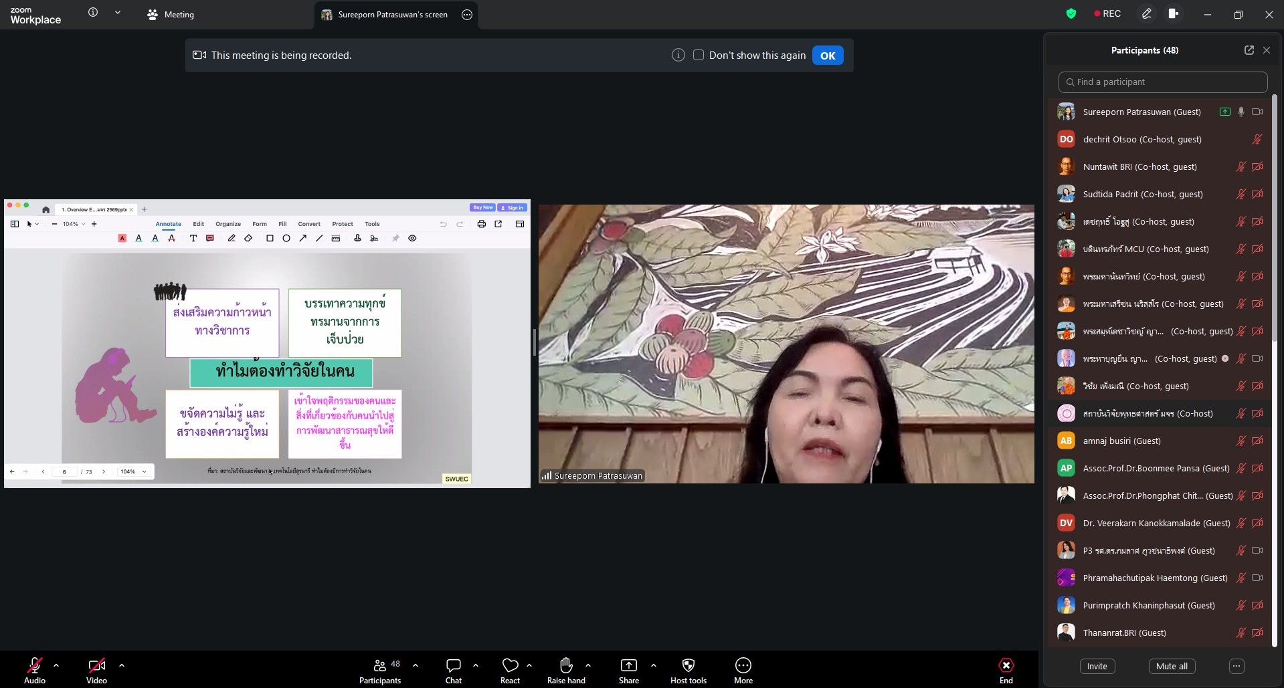This screenshot has width=1284, height=688.
Task: Open the React heart icon
Action: (510, 665)
